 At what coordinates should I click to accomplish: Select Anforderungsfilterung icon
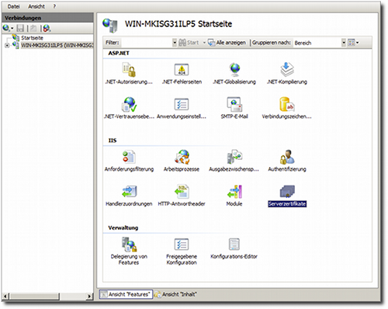pos(129,157)
